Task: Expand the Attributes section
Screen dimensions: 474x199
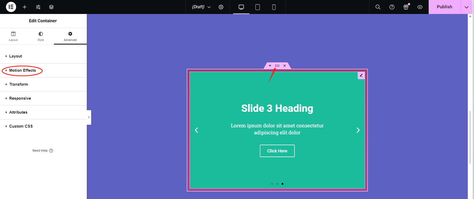Action: [x=43, y=112]
